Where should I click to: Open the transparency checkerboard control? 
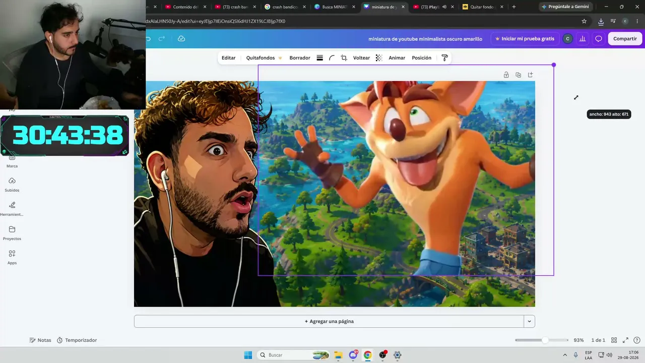[379, 58]
